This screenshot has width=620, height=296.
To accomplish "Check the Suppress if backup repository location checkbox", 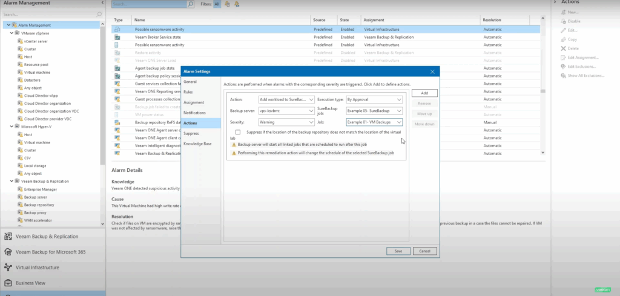I will tap(238, 132).
